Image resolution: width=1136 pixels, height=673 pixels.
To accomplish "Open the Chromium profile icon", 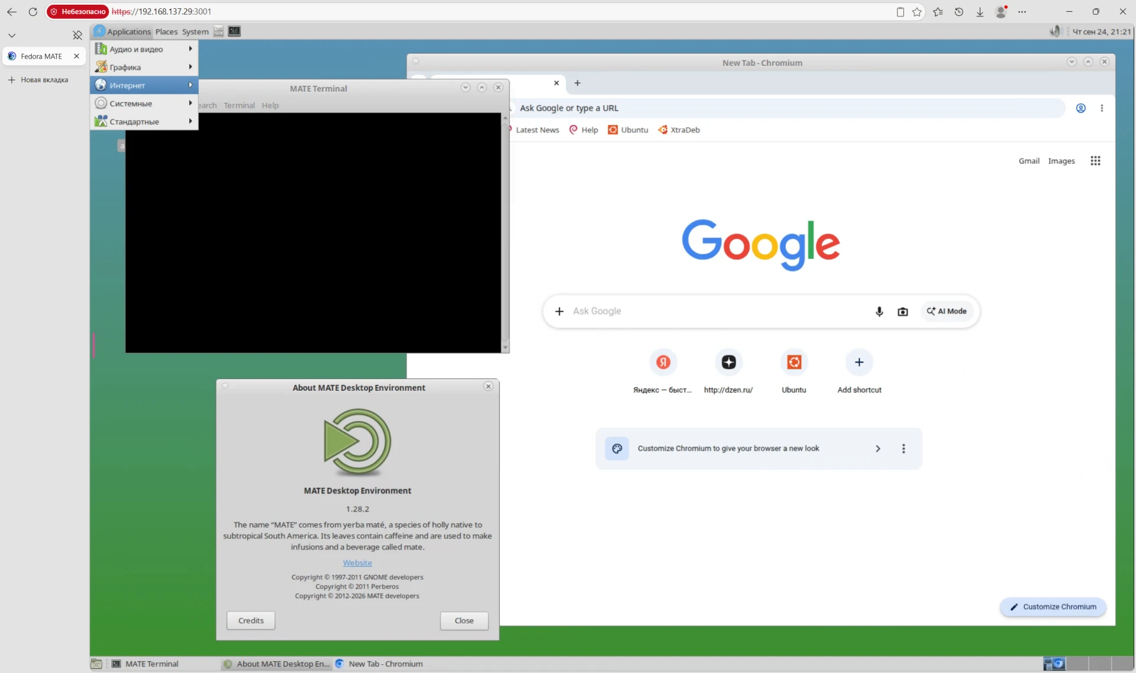I will [x=1080, y=108].
